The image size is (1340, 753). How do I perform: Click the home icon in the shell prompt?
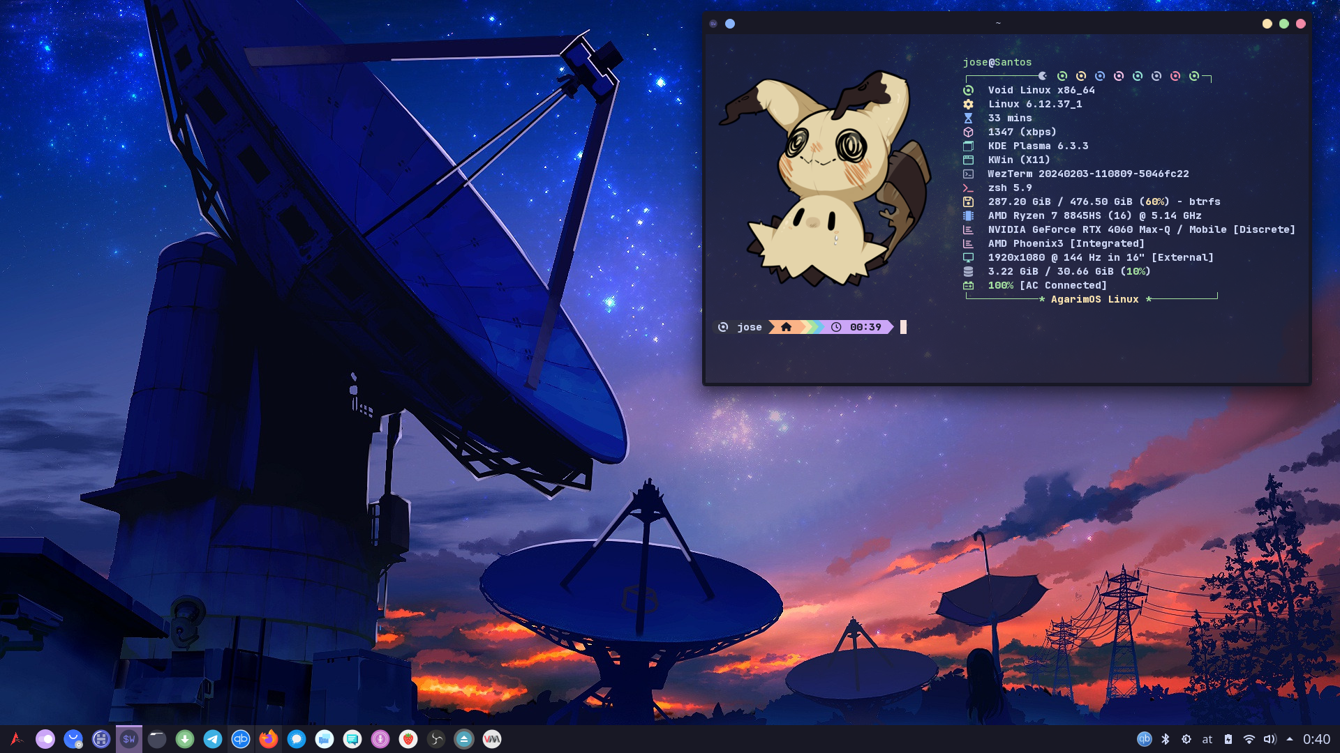[x=787, y=327]
